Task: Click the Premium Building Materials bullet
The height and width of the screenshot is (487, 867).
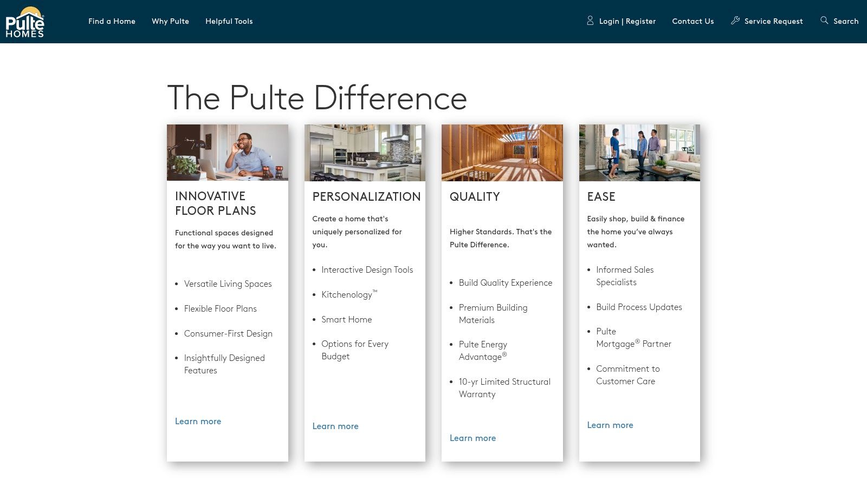Action: [x=493, y=314]
